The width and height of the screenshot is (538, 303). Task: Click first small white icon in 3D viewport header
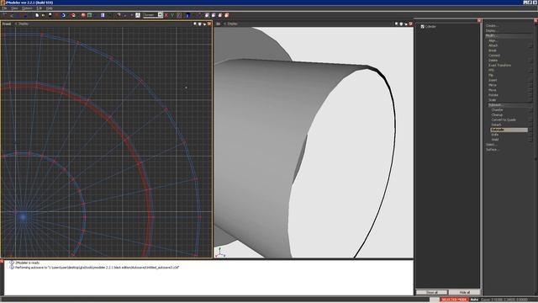(x=396, y=24)
